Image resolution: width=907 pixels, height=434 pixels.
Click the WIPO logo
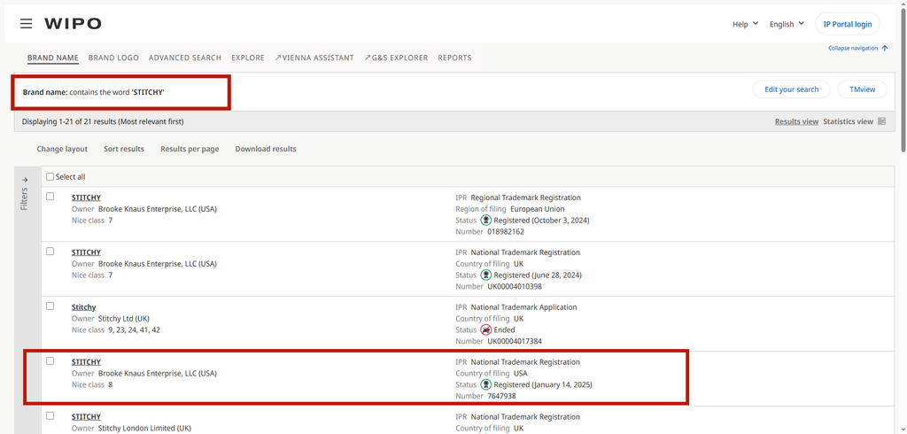73,24
